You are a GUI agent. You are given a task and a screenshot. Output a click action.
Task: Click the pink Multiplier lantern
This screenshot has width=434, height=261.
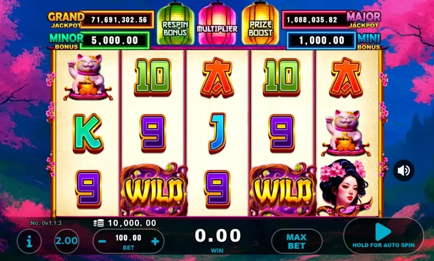point(218,23)
